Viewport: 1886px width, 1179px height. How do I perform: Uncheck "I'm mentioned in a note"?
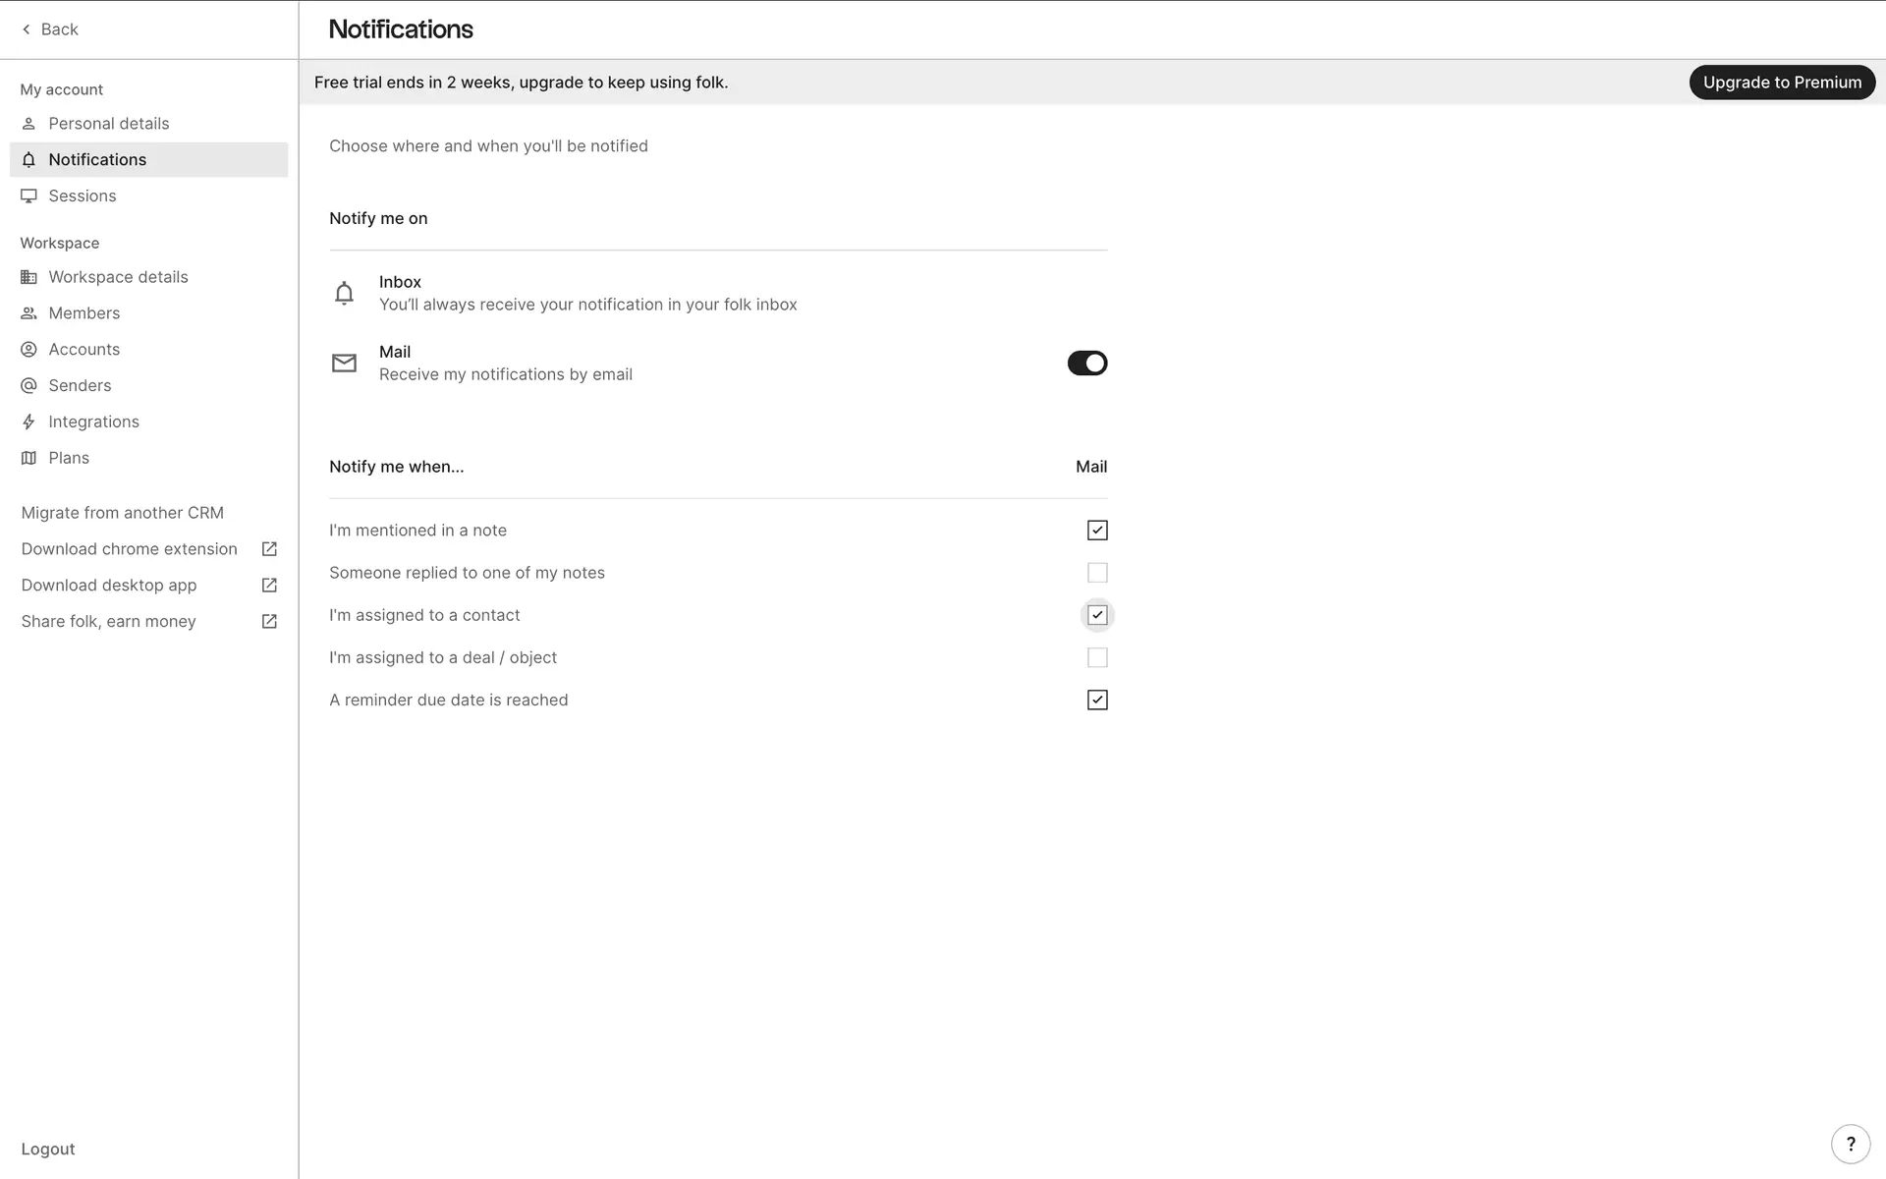(x=1097, y=531)
